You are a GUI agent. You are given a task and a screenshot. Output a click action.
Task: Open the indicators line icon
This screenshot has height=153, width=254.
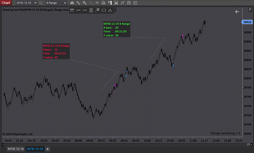click(x=122, y=3)
